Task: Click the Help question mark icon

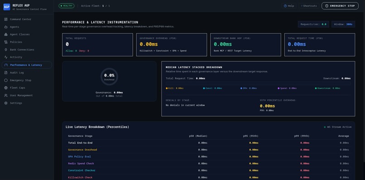Action: click(x=285, y=6)
